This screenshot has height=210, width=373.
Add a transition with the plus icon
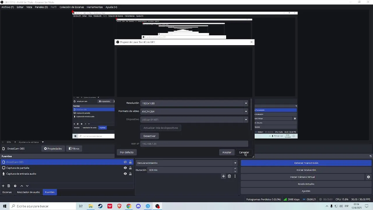point(224,176)
